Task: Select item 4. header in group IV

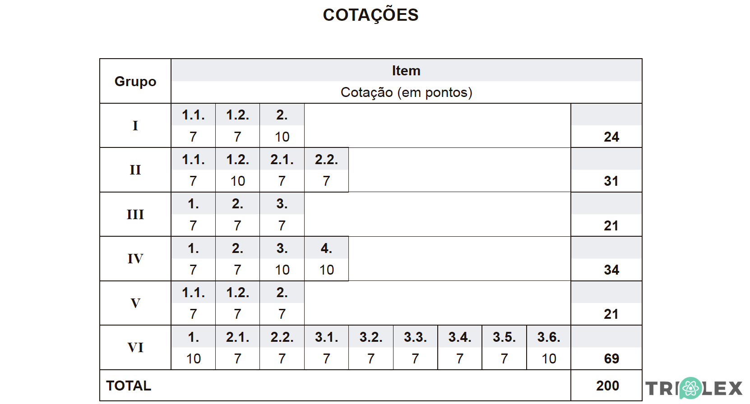Action: click(326, 248)
